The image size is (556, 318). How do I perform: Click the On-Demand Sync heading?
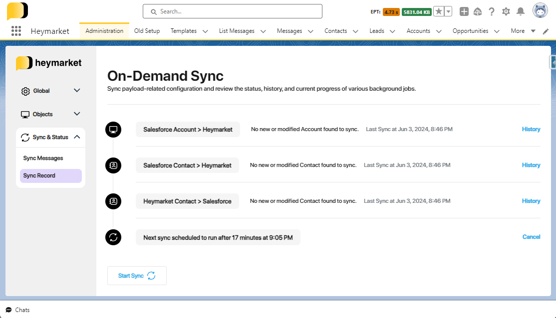165,76
